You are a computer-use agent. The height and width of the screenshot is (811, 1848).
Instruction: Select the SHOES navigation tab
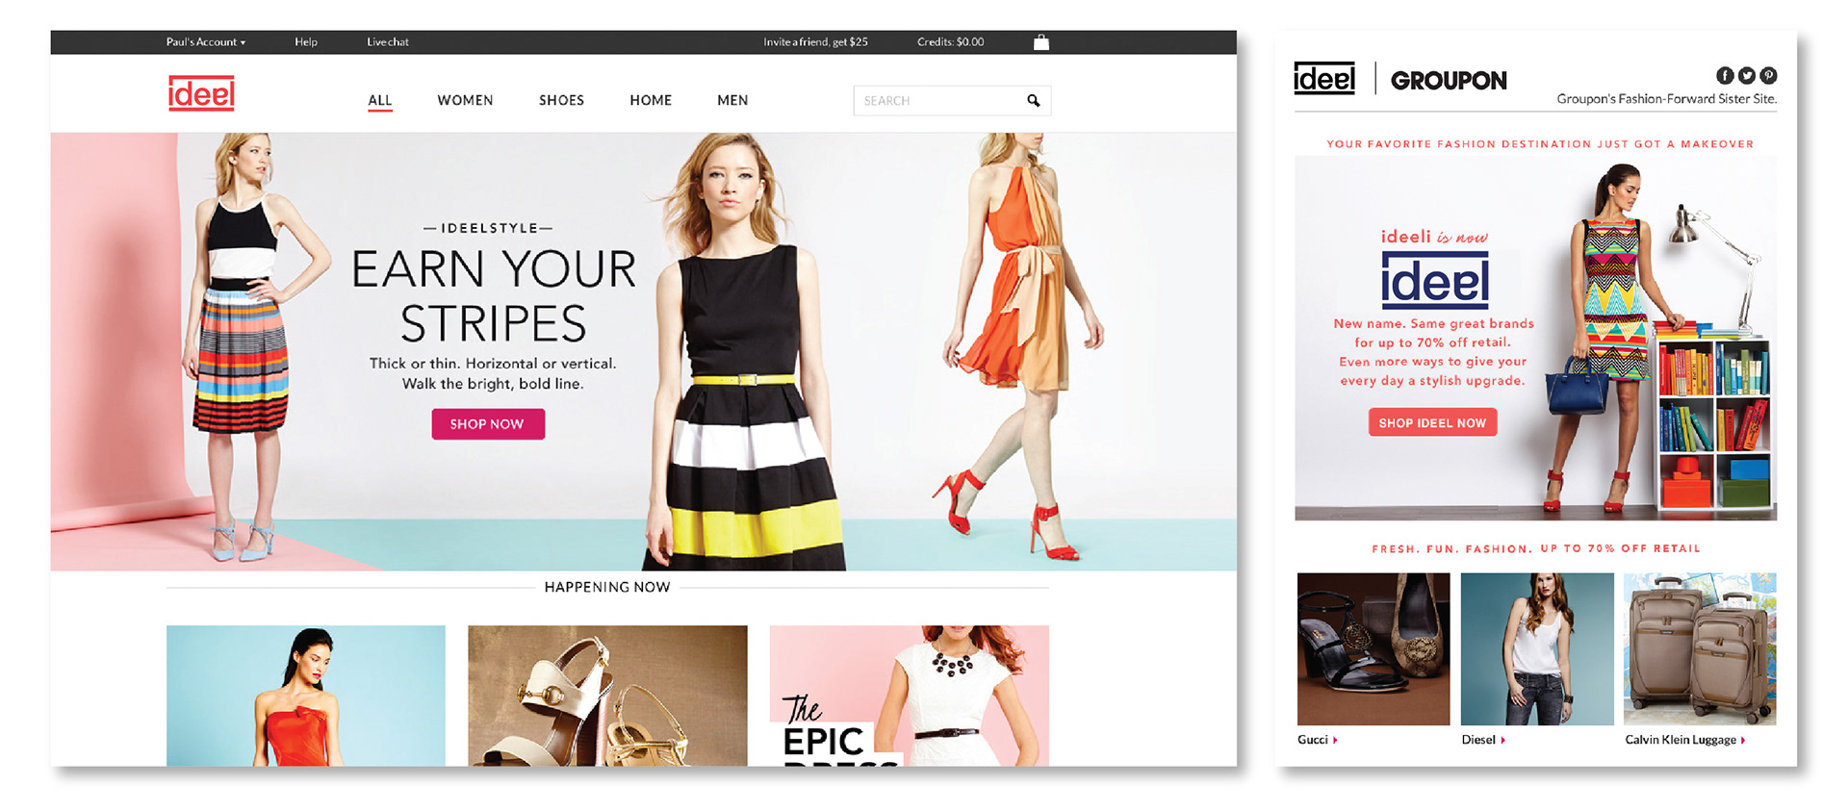coord(561,100)
